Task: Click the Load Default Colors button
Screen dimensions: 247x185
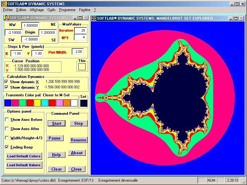Action: click(x=24, y=156)
